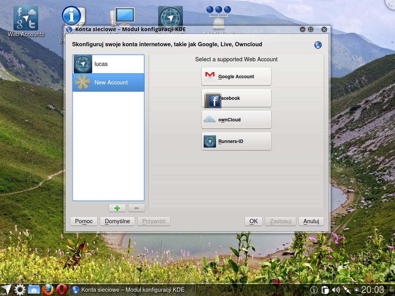Open the clipboard tray icon
The height and width of the screenshot is (296, 395).
pos(325,290)
